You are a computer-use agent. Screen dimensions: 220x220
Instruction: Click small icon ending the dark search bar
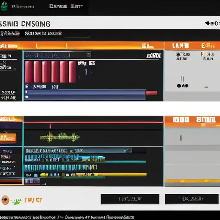pos(89,55)
